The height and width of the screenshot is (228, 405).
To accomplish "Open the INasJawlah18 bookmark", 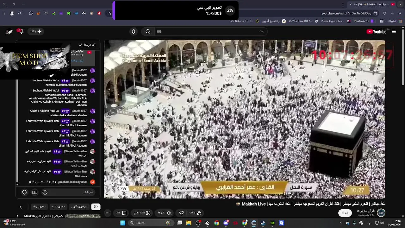I will 364,21.
